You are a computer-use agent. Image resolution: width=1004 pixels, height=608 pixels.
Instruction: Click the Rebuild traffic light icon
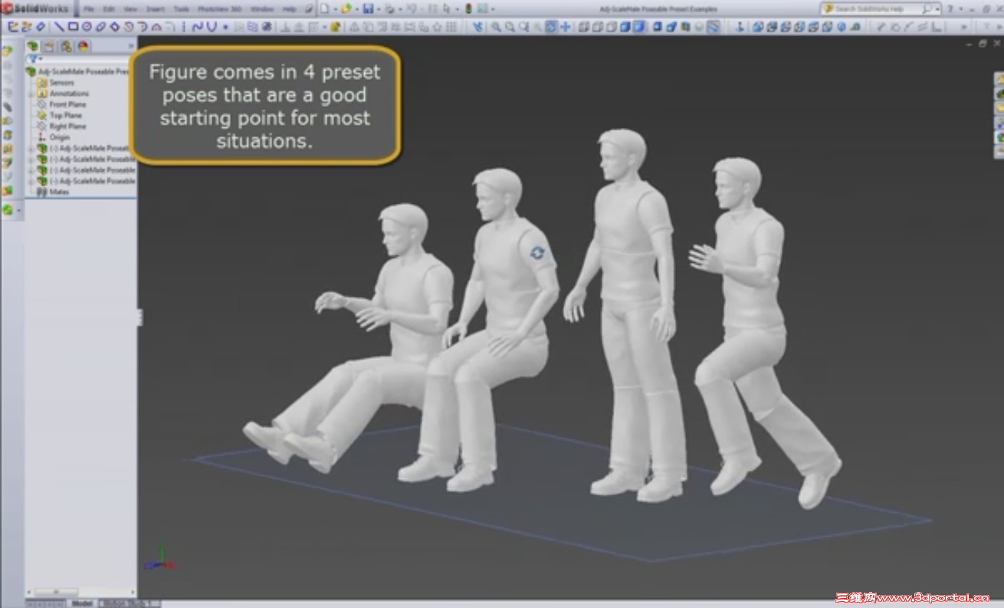468,8
